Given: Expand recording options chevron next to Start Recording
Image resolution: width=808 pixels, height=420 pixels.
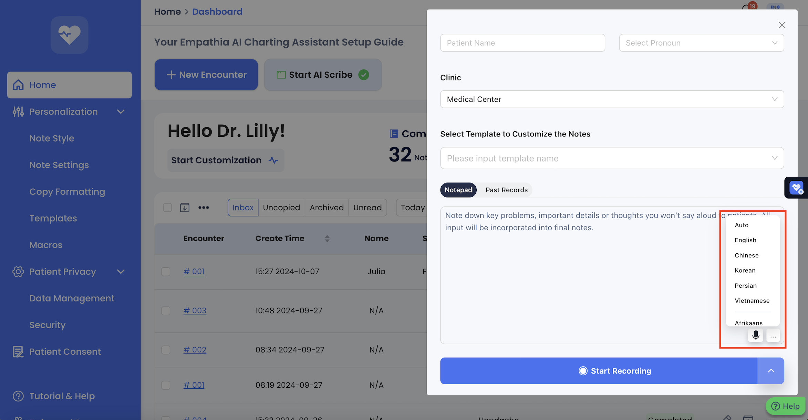Looking at the screenshot, I should pos(771,371).
